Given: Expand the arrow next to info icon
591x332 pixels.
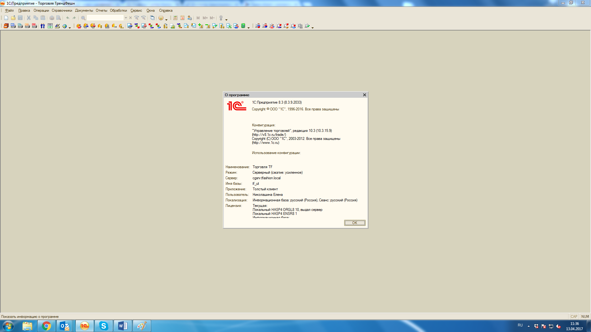Looking at the screenshot, I should 166,19.
